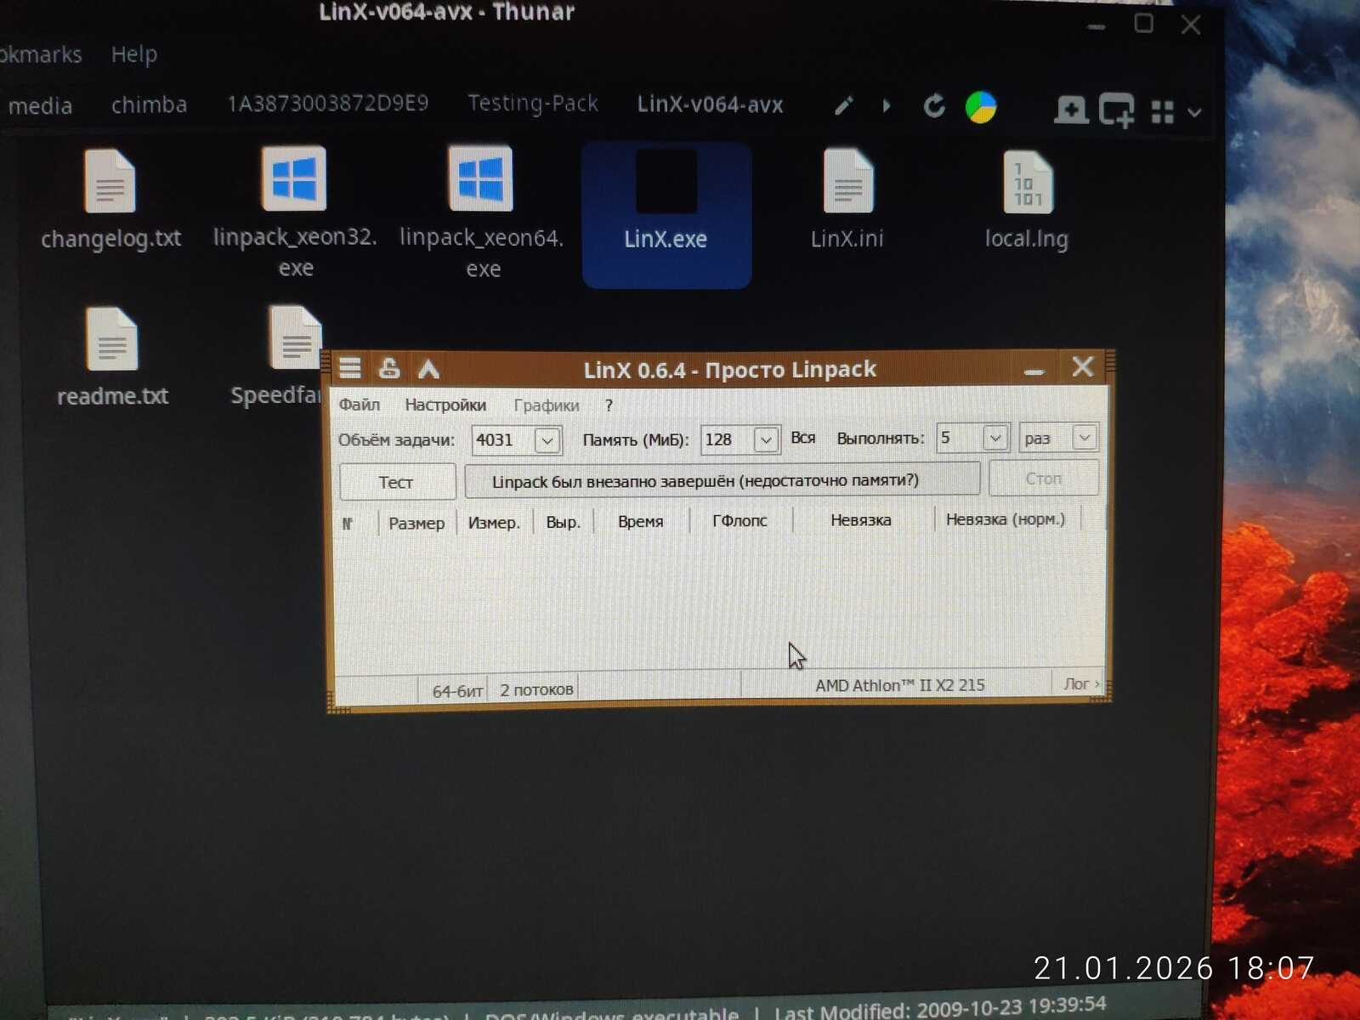This screenshot has width=1360, height=1020.
Task: Go to the chimba path segment
Action: [149, 105]
